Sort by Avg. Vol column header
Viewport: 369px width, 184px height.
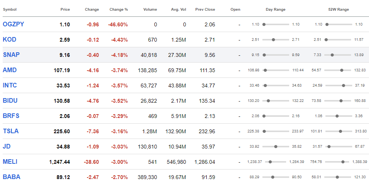click(178, 10)
